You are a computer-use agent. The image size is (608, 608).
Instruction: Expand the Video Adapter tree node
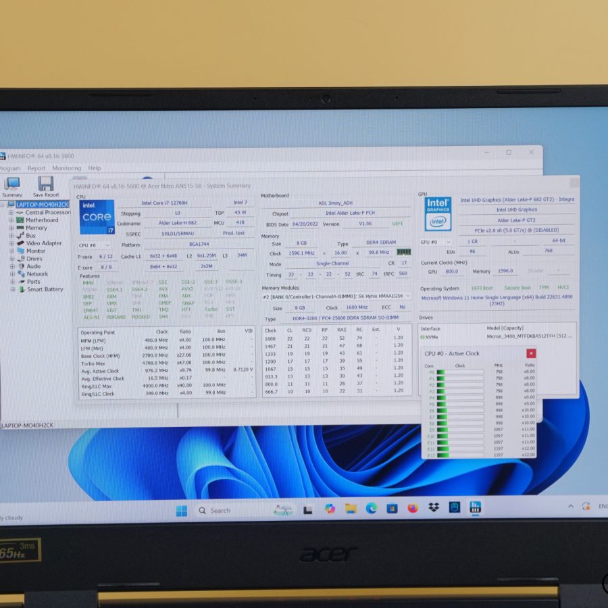(11, 243)
